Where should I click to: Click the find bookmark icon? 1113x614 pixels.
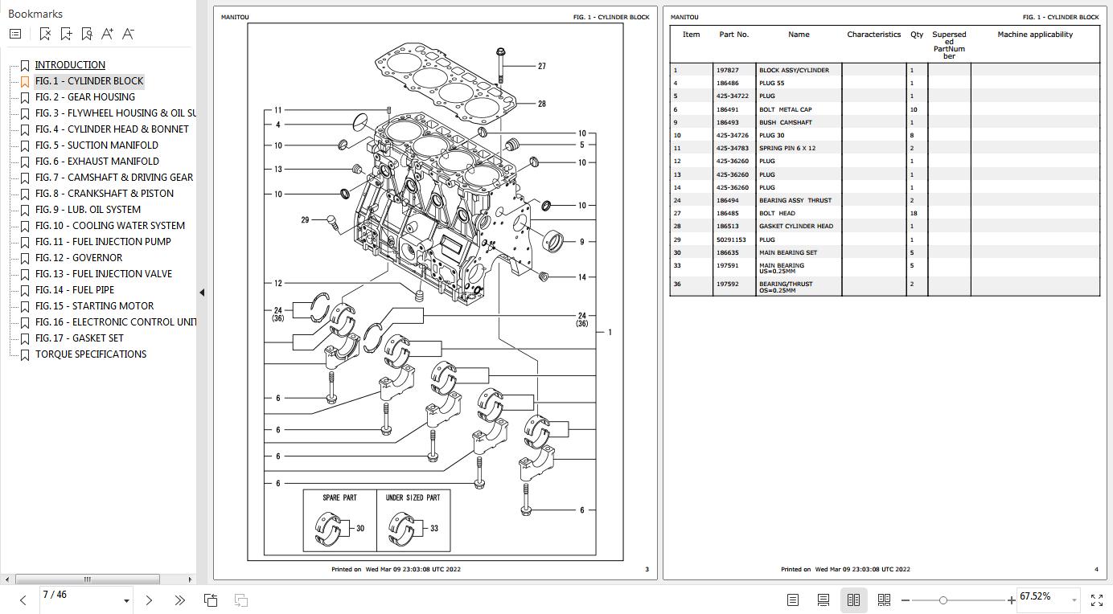click(87, 34)
